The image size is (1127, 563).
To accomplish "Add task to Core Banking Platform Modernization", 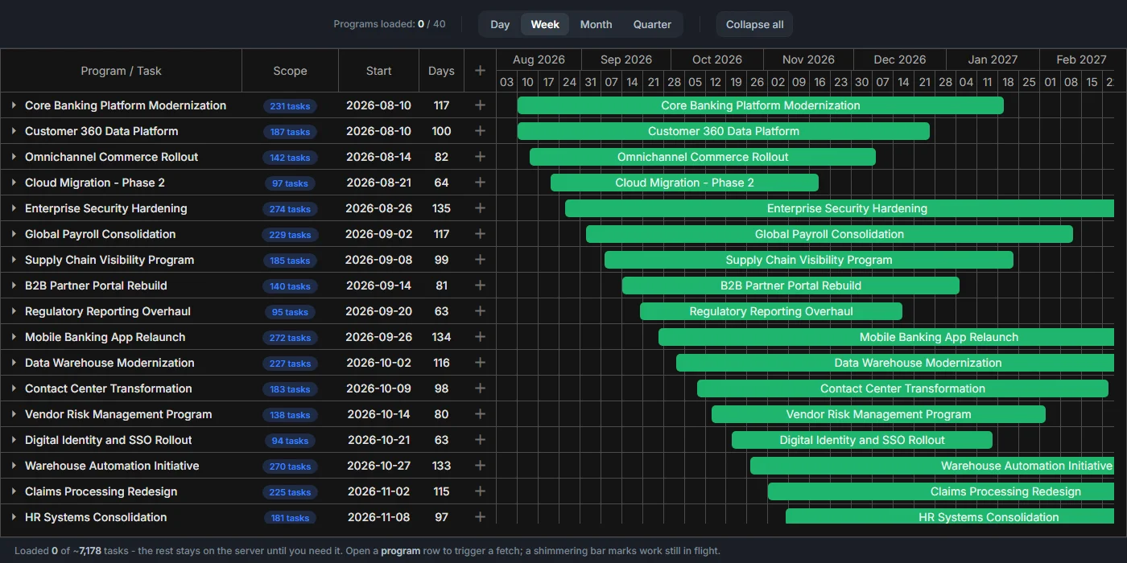I will point(480,105).
